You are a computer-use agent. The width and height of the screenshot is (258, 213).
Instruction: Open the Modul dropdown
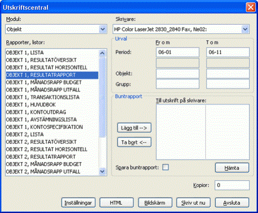(103, 29)
